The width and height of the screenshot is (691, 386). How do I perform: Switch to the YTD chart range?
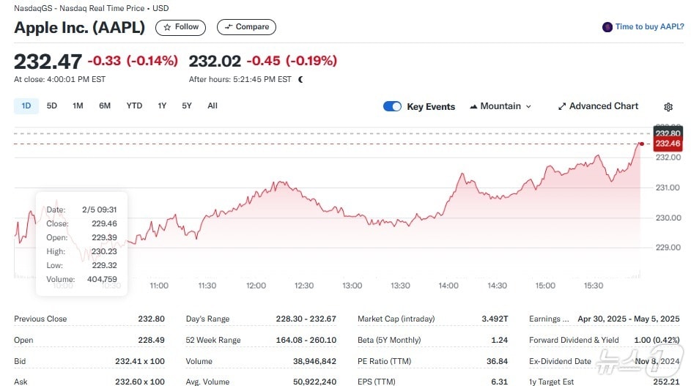tap(134, 106)
